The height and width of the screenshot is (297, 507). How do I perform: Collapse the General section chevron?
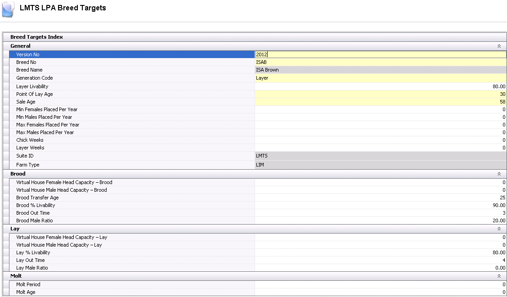[x=498, y=46]
